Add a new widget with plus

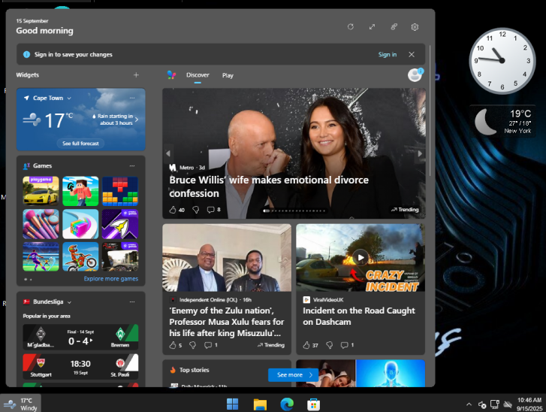click(x=136, y=75)
